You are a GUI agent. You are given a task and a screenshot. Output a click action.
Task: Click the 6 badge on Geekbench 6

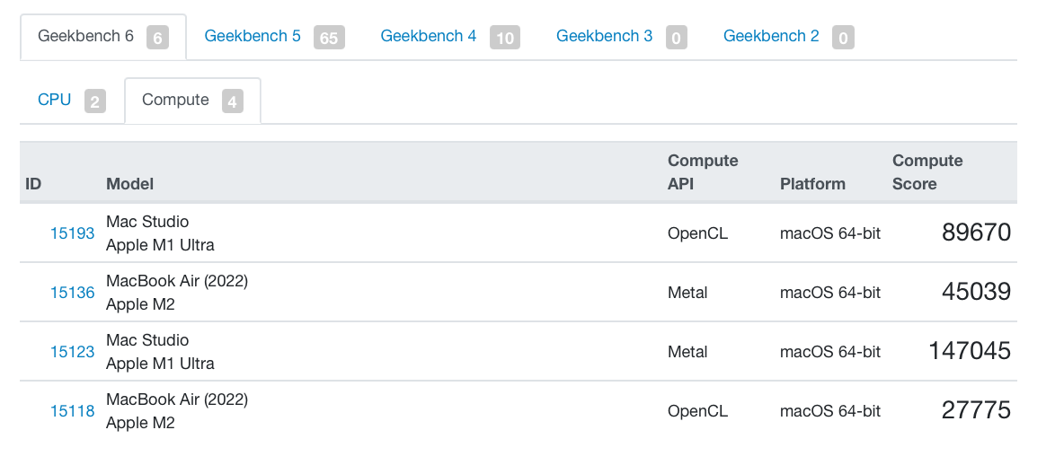[157, 38]
